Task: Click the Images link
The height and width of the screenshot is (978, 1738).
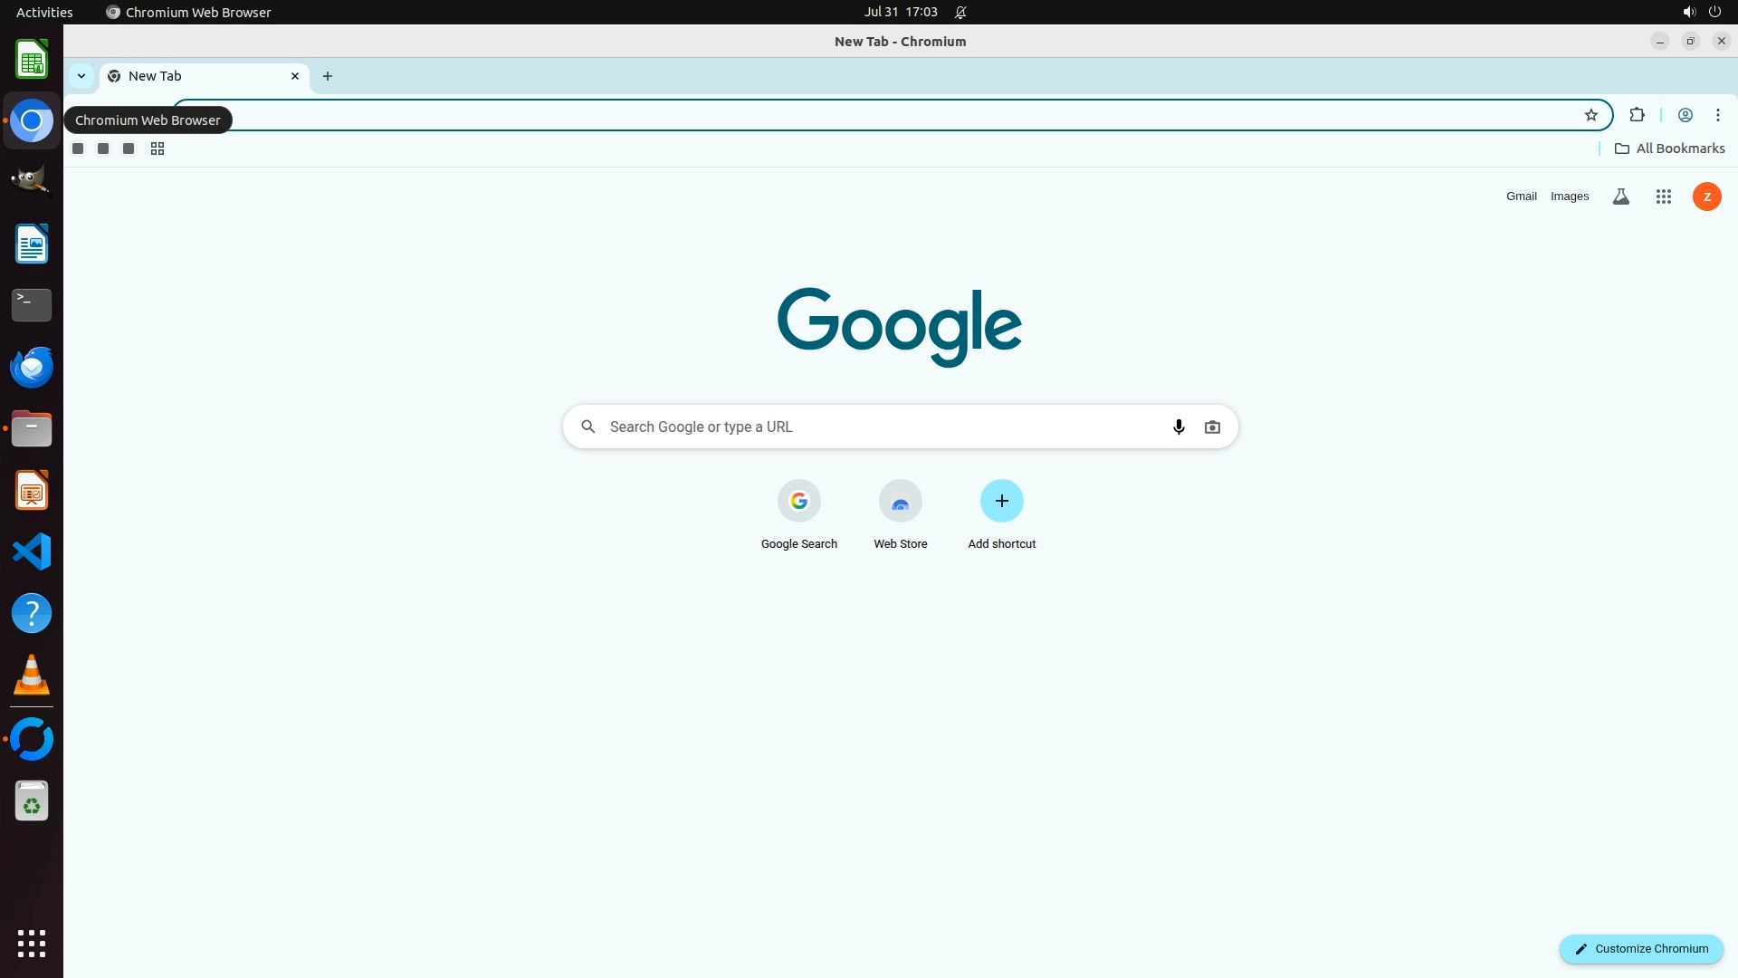Action: [1570, 197]
